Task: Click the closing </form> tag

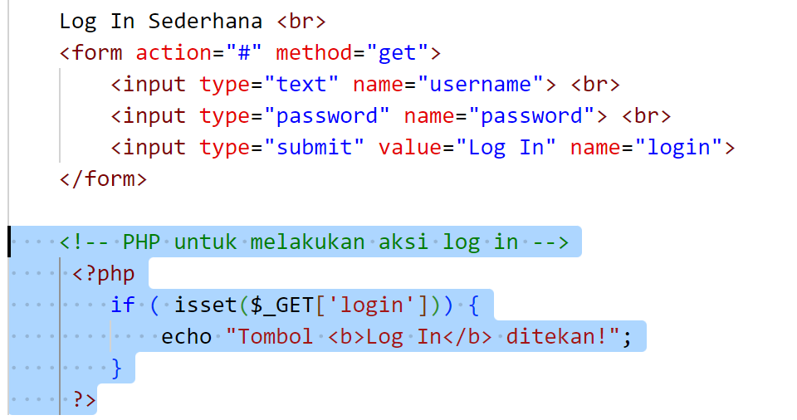Action: tap(103, 179)
